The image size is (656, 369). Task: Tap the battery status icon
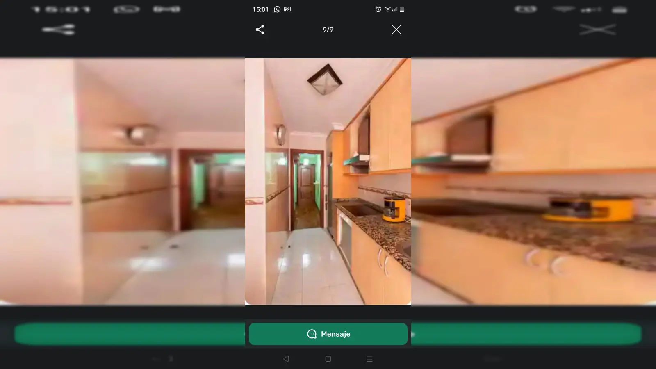coord(402,9)
